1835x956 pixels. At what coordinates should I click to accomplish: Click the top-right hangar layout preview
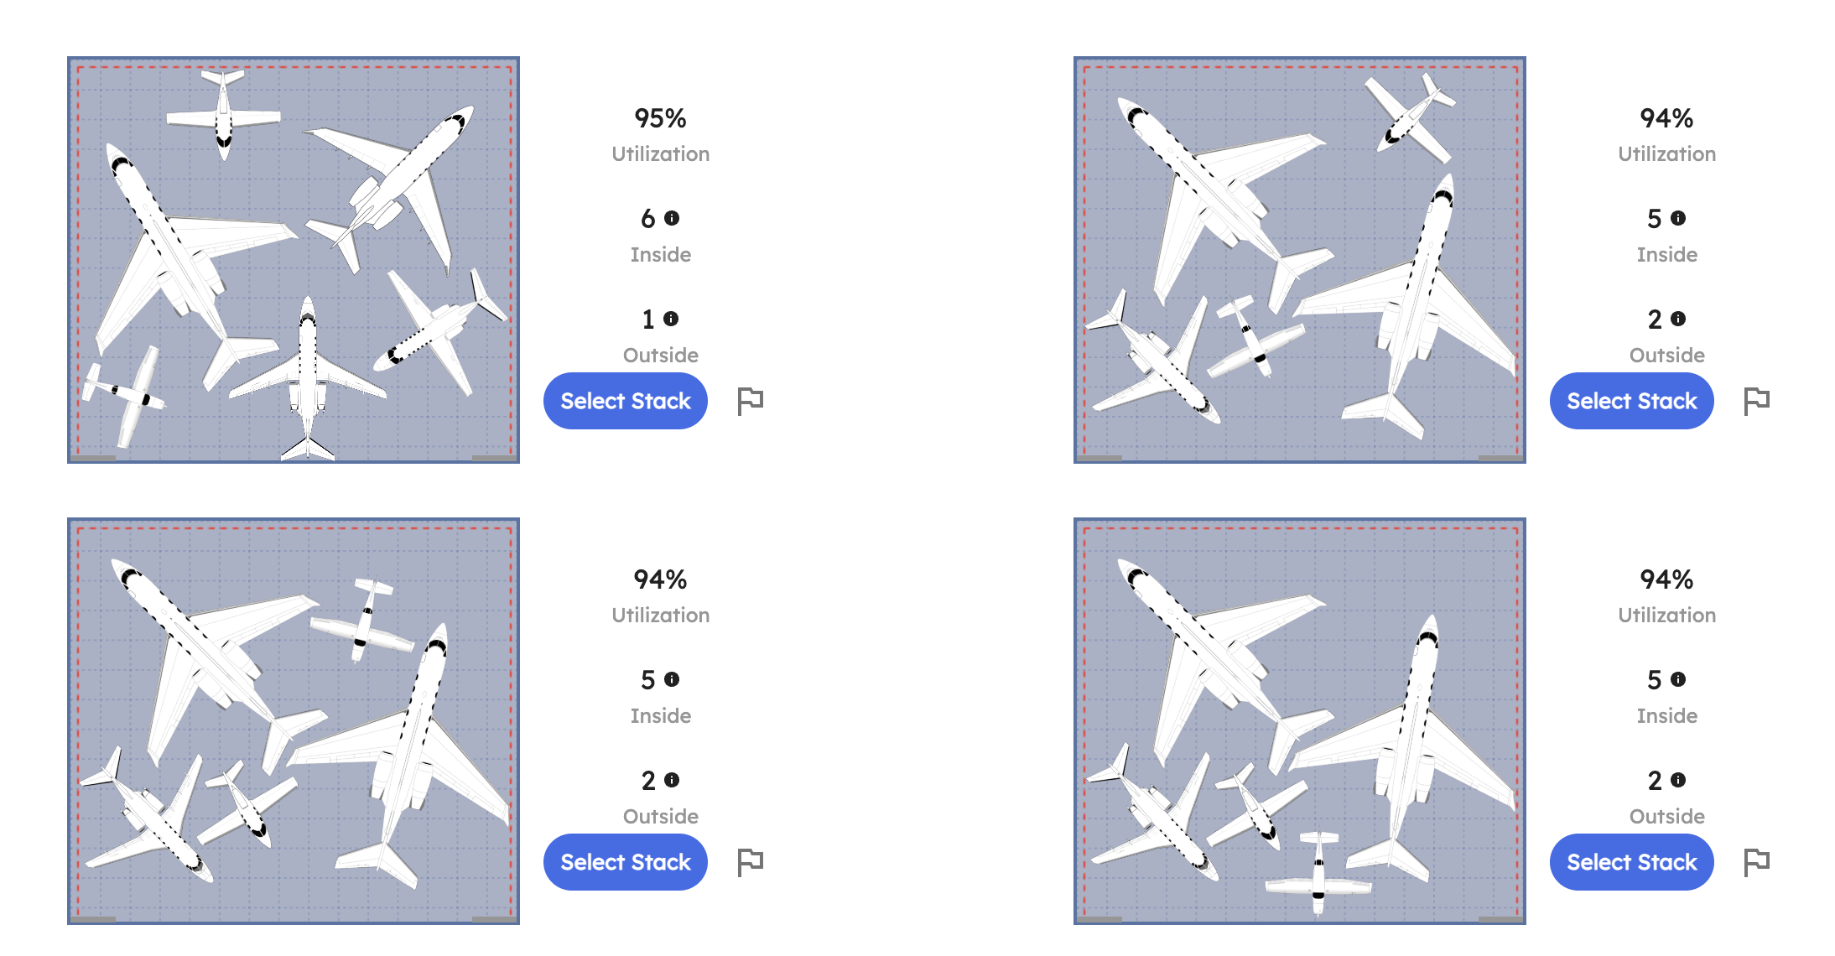[1300, 260]
